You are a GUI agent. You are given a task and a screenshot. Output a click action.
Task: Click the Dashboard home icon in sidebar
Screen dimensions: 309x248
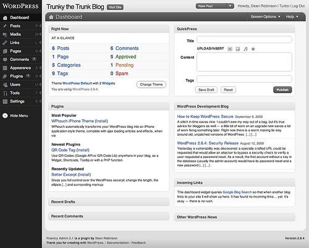5,18
